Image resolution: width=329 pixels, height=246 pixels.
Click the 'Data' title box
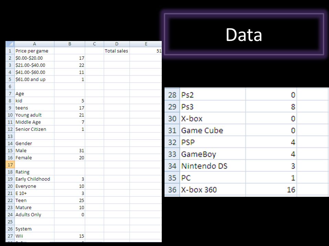pyautogui.click(x=244, y=35)
